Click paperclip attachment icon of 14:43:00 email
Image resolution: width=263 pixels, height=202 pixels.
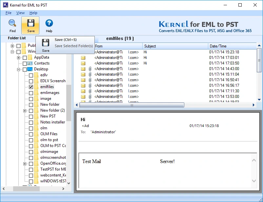pos(90,69)
